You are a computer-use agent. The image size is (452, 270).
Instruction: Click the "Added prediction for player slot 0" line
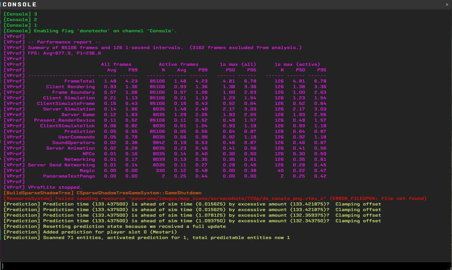[x=90, y=232]
